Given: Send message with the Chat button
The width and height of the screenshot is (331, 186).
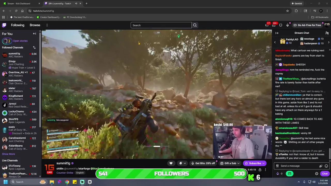Looking at the screenshot, I should point(325,174).
